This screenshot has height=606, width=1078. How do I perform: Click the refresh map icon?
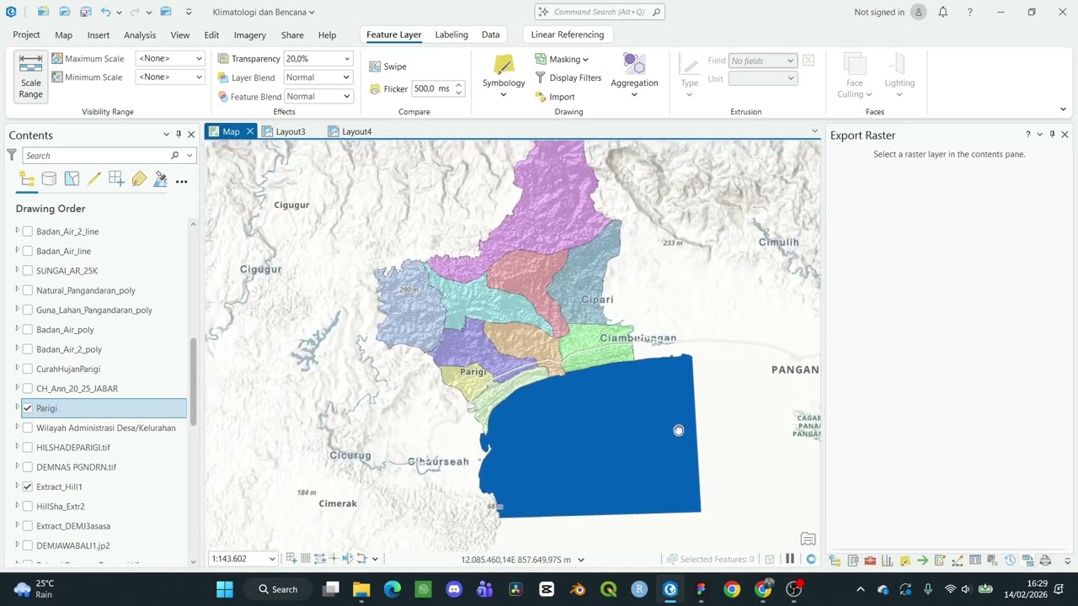(x=811, y=559)
